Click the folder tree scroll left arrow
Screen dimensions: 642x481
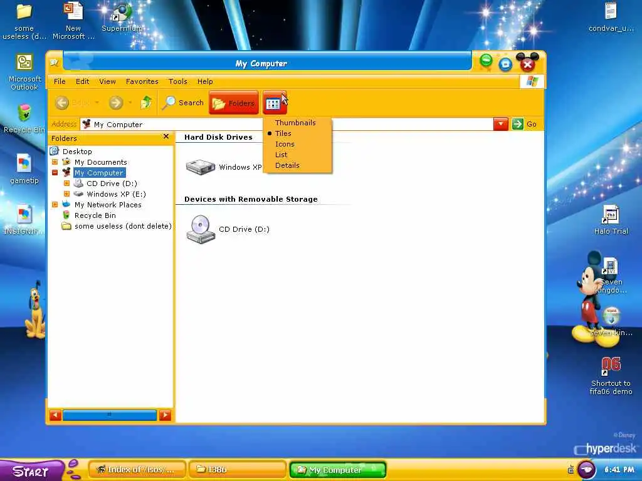tap(55, 415)
